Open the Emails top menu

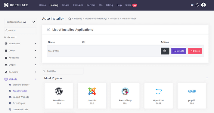click(x=66, y=5)
